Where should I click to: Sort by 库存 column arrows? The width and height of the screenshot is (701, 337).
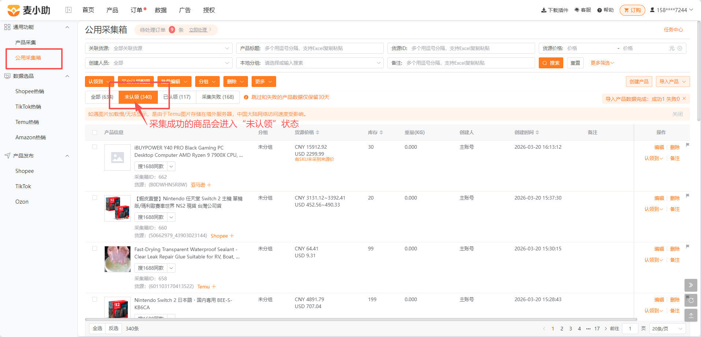click(x=381, y=132)
